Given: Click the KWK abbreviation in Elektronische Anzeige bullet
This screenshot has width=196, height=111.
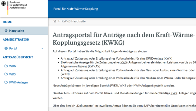Looking at the screenshot, I should pyautogui.click(x=124, y=62).
